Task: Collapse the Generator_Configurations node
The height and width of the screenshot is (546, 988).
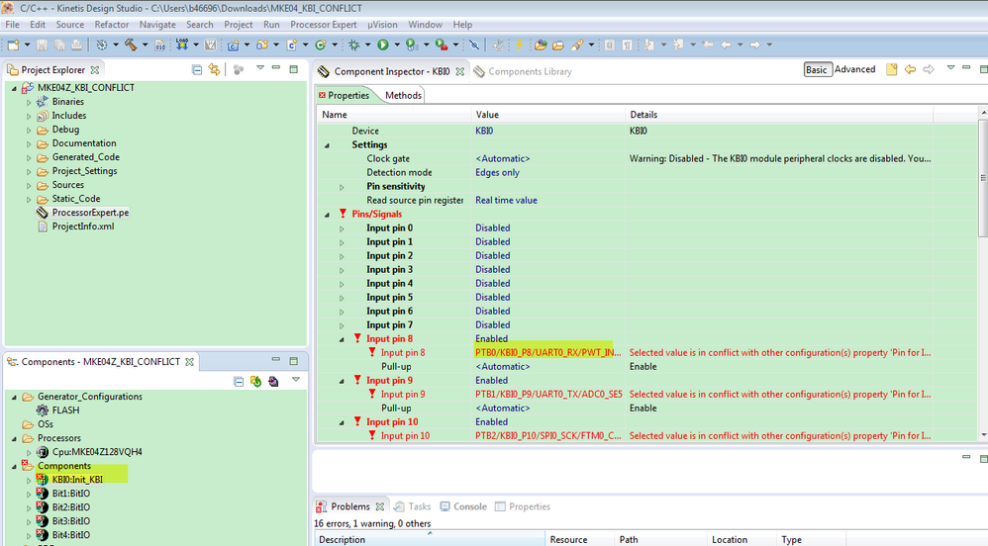Action: tap(14, 397)
